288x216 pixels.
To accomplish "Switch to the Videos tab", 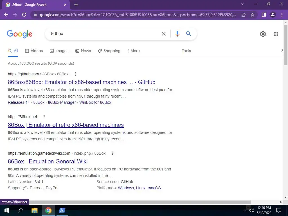I will (x=34, y=51).
